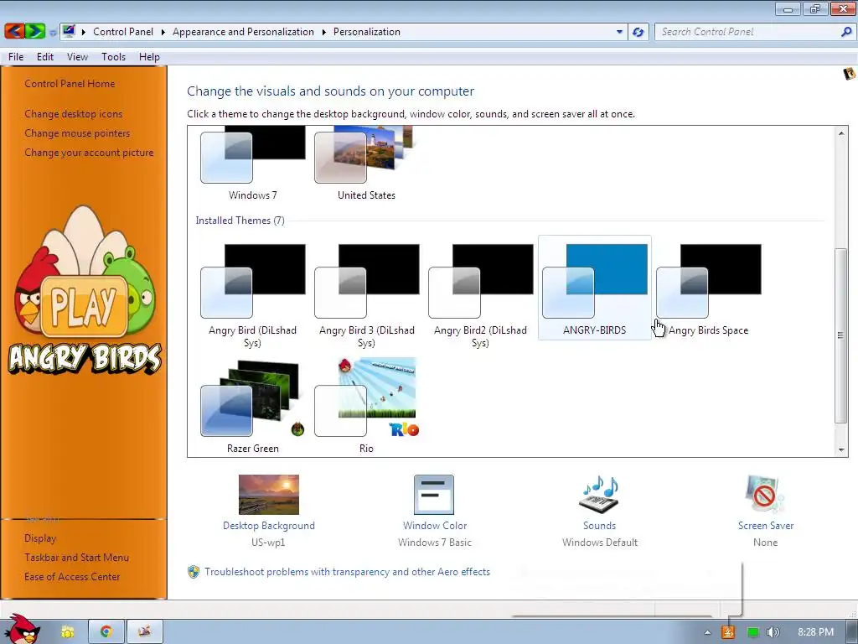
Task: Click the Control Panel icon in address bar
Action: pos(69,31)
